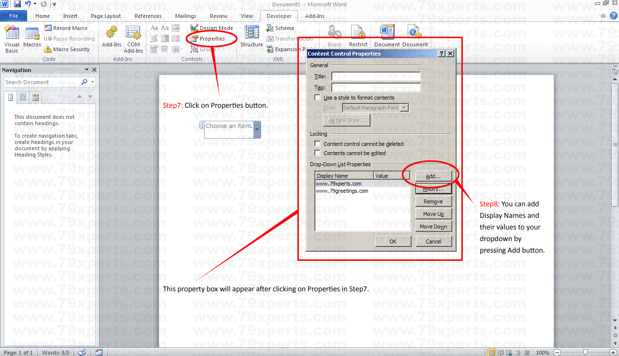Click macro recording icon in status bar
Image resolution: width=619 pixels, height=356 pixels.
pyautogui.click(x=99, y=352)
